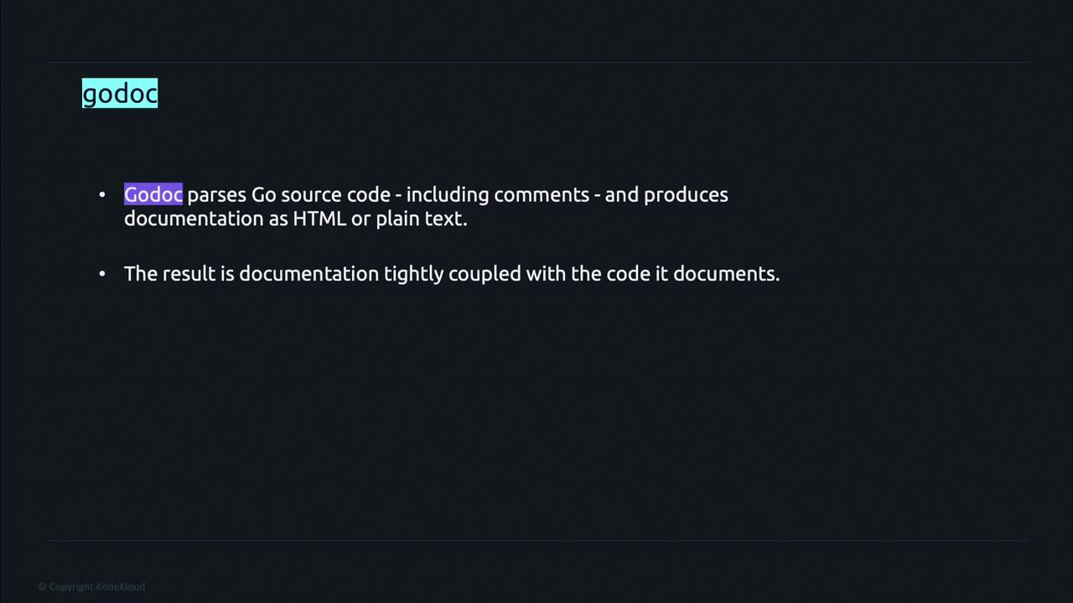Viewport: 1073px width, 603px height.
Task: Click the cyan-highlighted "godoc" slide title
Action: point(120,94)
